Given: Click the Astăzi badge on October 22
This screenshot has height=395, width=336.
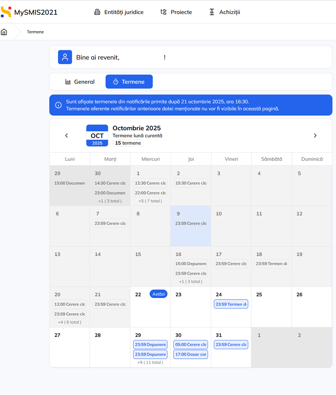Looking at the screenshot, I should click(158, 294).
